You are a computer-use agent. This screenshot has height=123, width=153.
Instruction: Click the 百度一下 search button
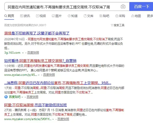pos(141,7)
